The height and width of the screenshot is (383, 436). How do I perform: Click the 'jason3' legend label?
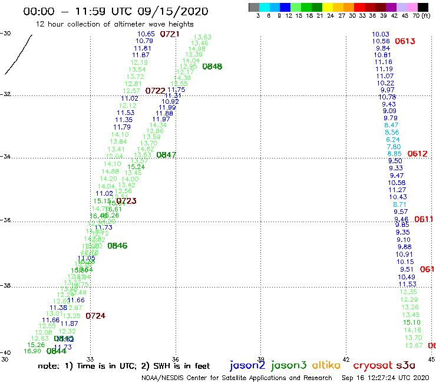pyautogui.click(x=289, y=365)
